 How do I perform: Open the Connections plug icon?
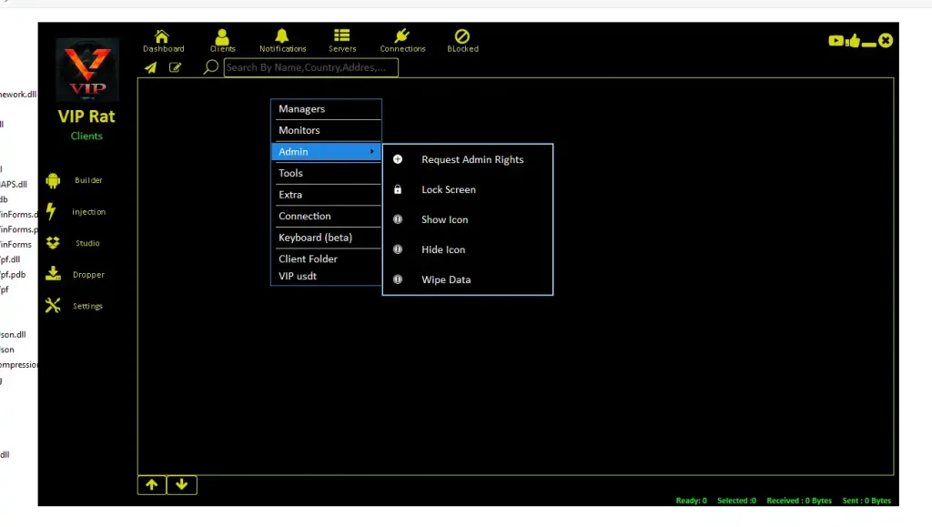click(x=402, y=36)
